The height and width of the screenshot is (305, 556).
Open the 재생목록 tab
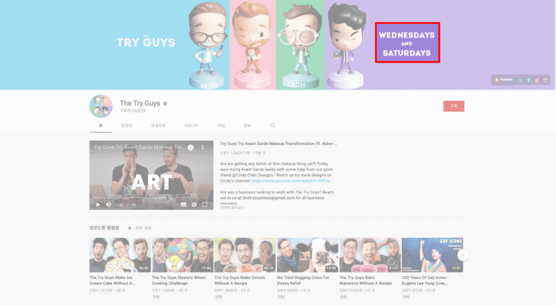coord(158,125)
